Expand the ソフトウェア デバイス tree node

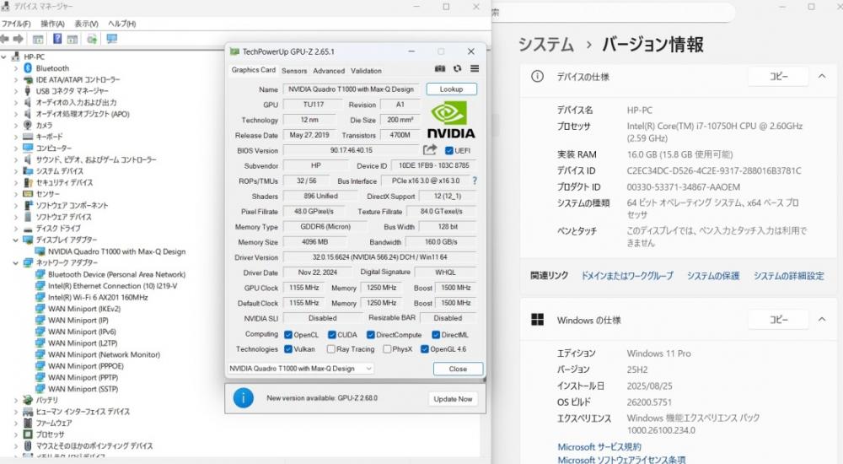[15, 217]
